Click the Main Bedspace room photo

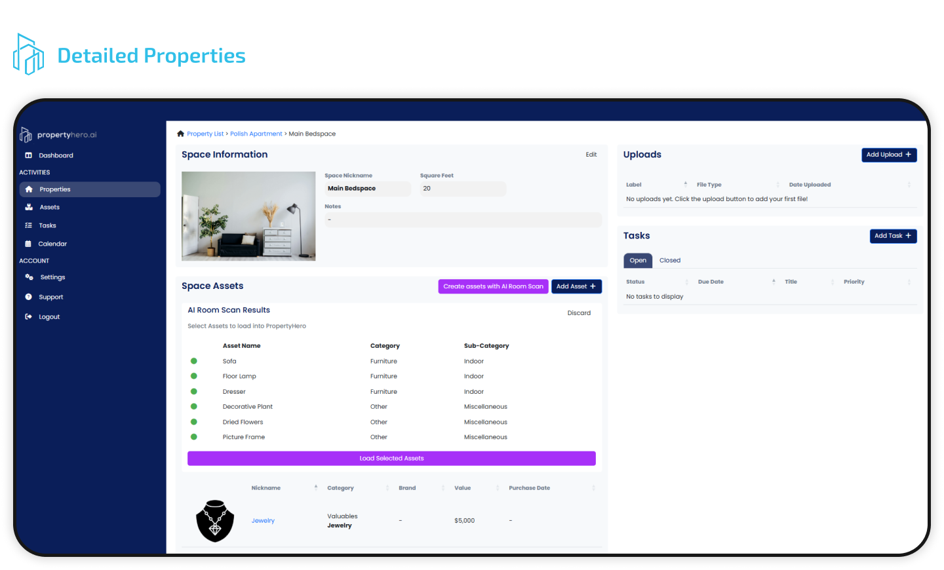[248, 216]
